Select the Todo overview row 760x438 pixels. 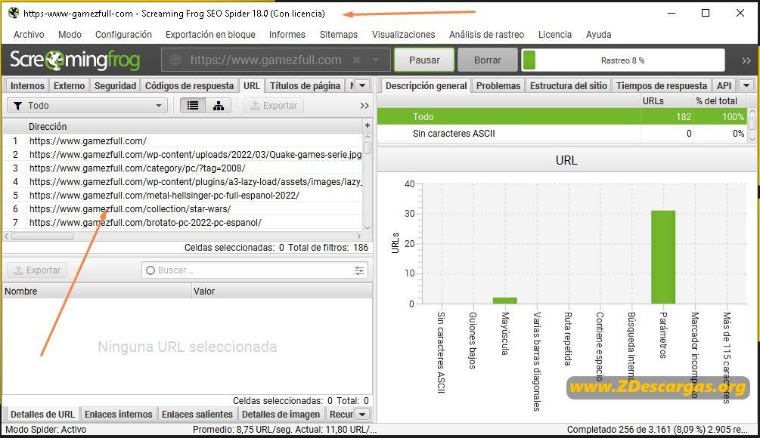(562, 116)
